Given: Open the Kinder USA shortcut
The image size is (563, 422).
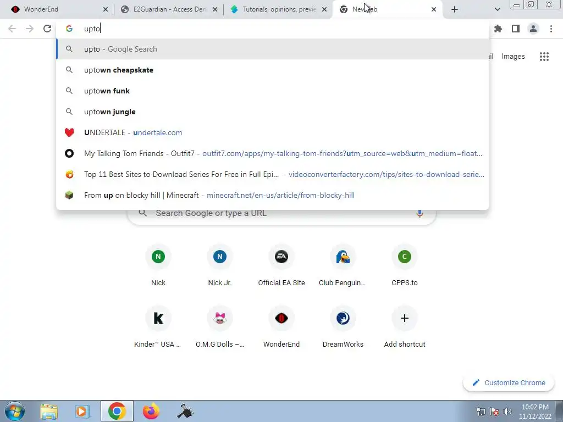Looking at the screenshot, I should pos(158,327).
